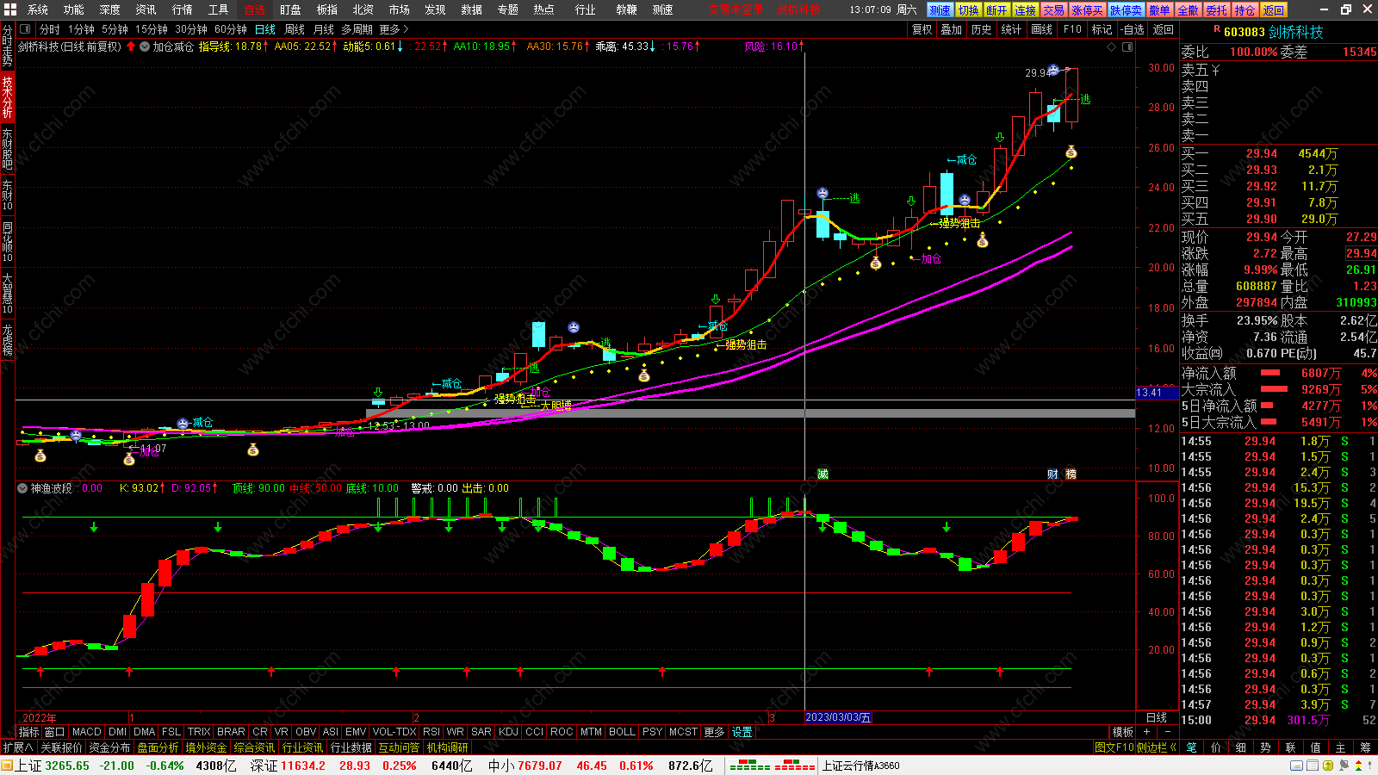Select the 周线 weekly period
1378x775 pixels.
coord(295,29)
